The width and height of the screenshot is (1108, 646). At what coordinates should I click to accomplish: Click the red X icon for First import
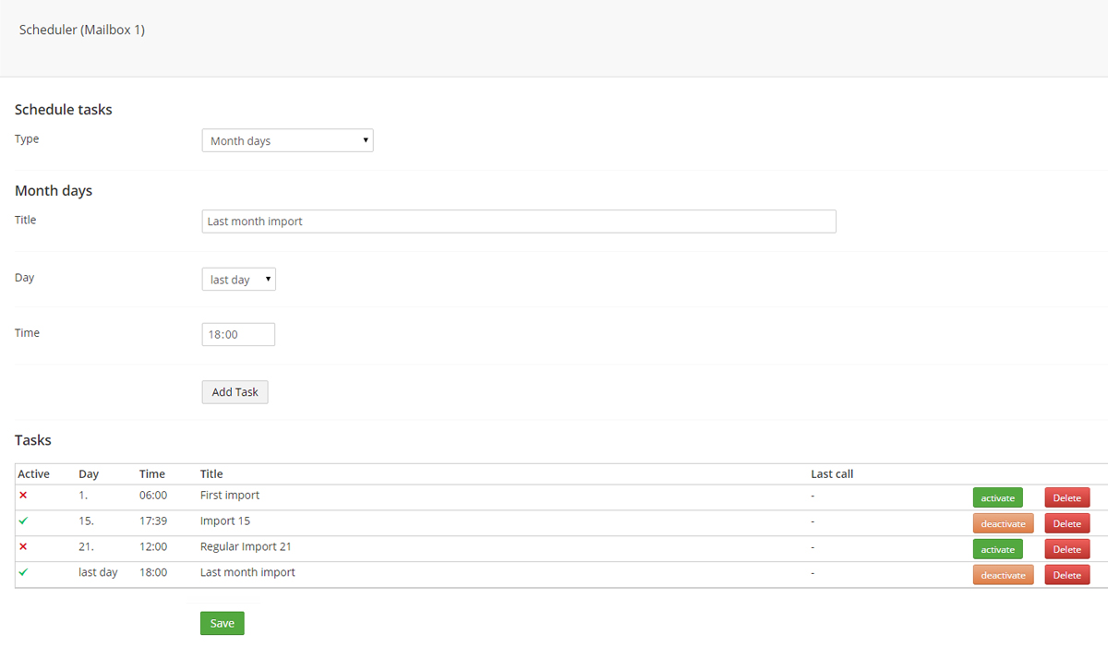coord(23,496)
